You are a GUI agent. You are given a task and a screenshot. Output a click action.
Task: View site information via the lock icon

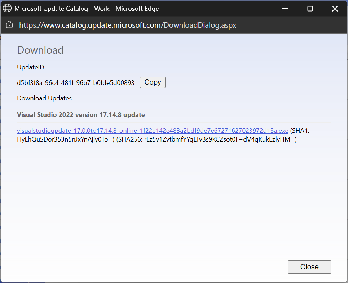[9, 25]
